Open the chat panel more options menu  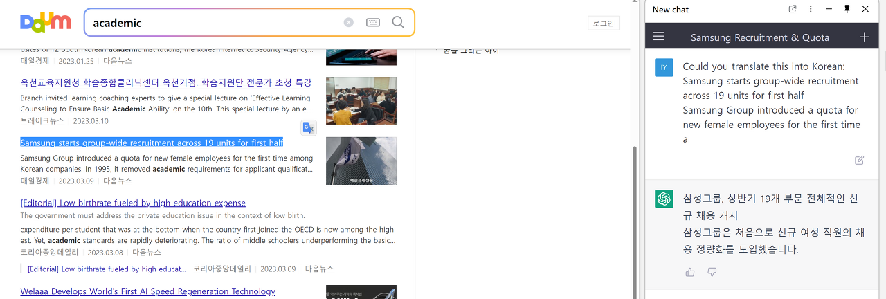(x=811, y=9)
